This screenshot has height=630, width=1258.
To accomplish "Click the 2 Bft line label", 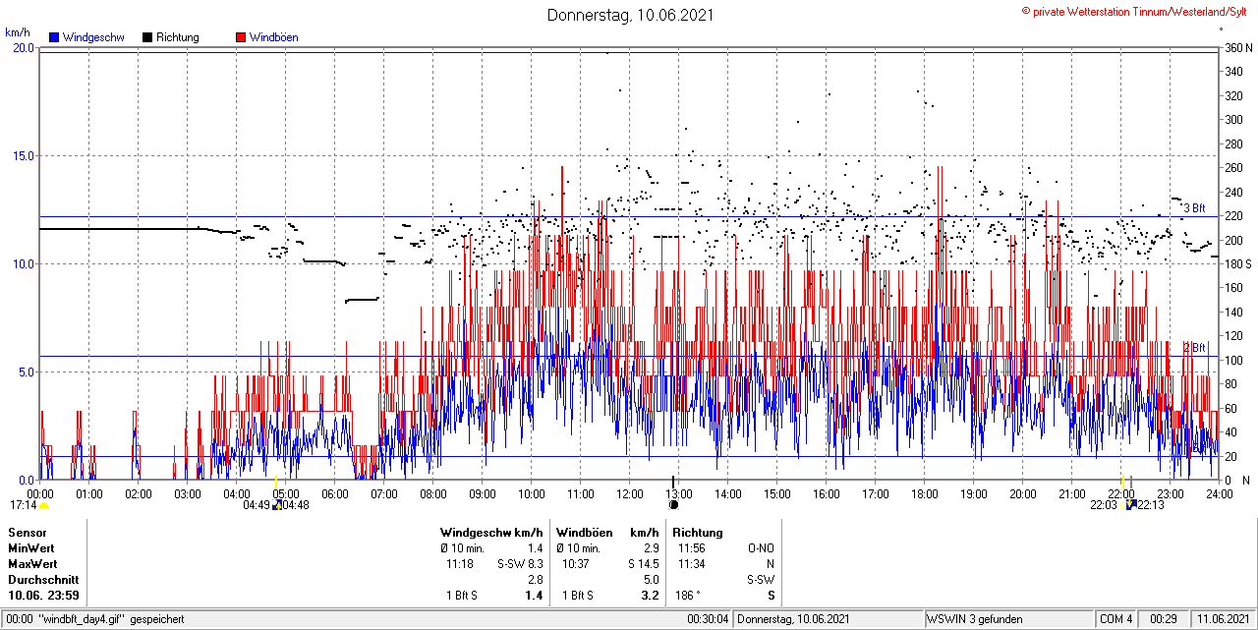I will click(x=1194, y=348).
